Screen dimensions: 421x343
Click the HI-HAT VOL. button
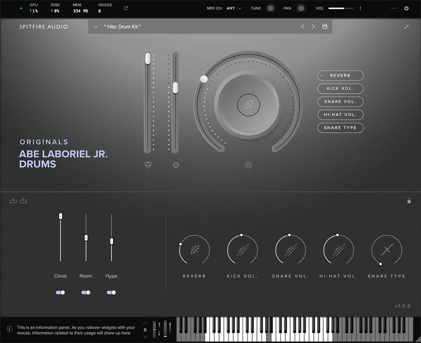pyautogui.click(x=340, y=115)
